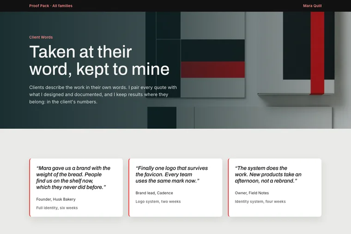Open the Husk Bakery testimonial card quote
Viewport: 351px width, 234px height.
73,178
